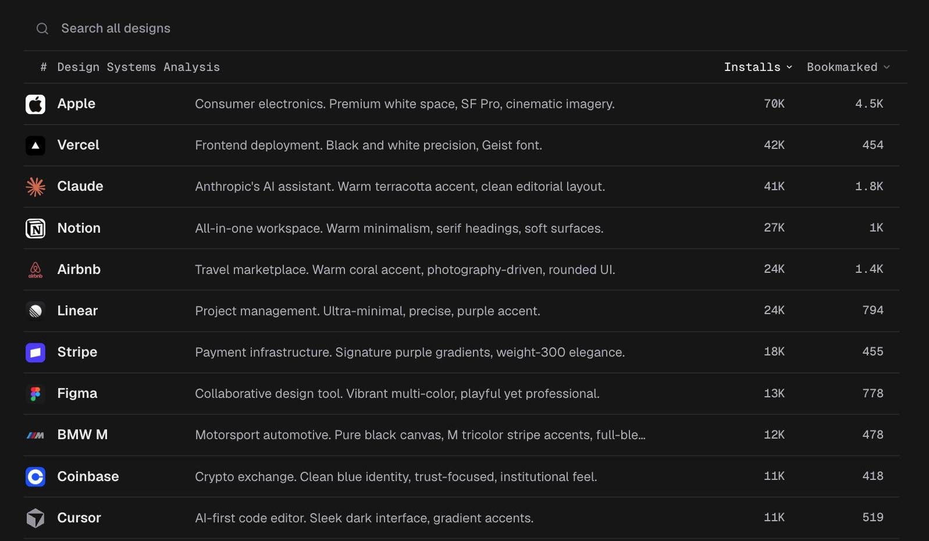Click Figma's 778 bookmarked value

(873, 393)
